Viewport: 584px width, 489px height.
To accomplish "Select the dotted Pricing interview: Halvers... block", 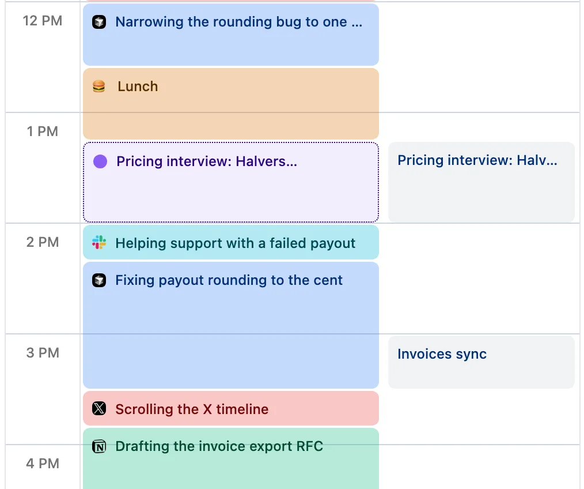I will pyautogui.click(x=231, y=182).
